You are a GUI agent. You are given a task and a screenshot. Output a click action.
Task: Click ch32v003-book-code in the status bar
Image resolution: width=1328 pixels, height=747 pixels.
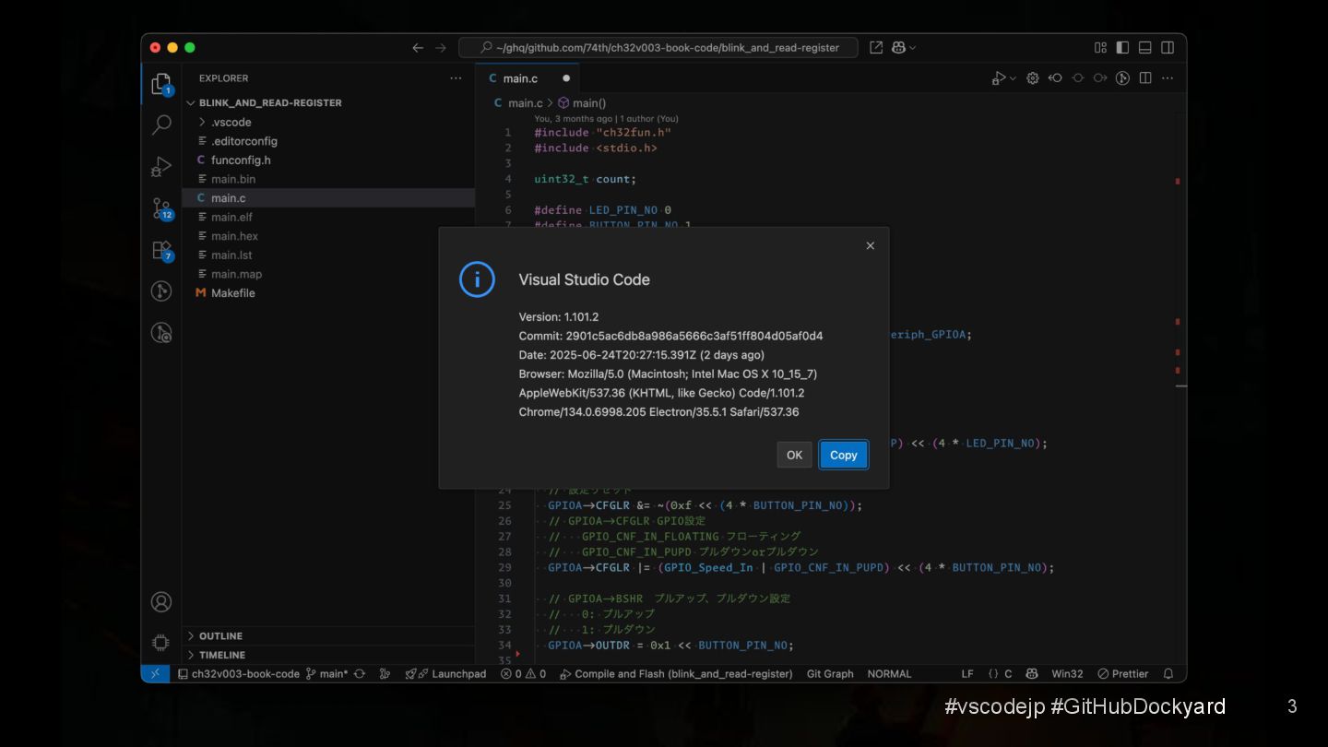pyautogui.click(x=238, y=674)
